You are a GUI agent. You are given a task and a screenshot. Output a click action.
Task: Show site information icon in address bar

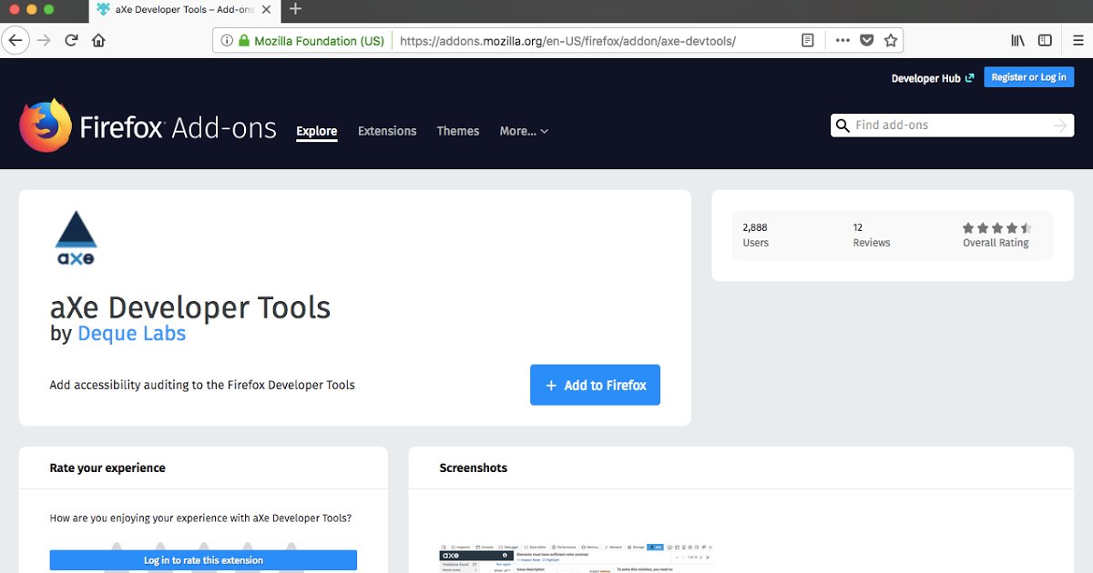(228, 41)
